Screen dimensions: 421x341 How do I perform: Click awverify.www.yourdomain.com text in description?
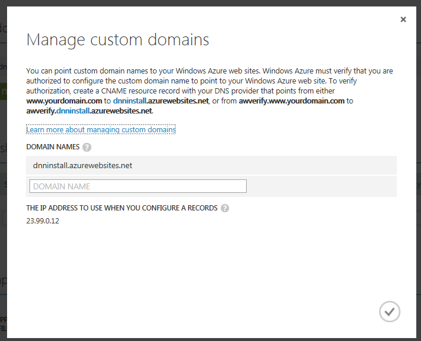pyautogui.click(x=291, y=101)
